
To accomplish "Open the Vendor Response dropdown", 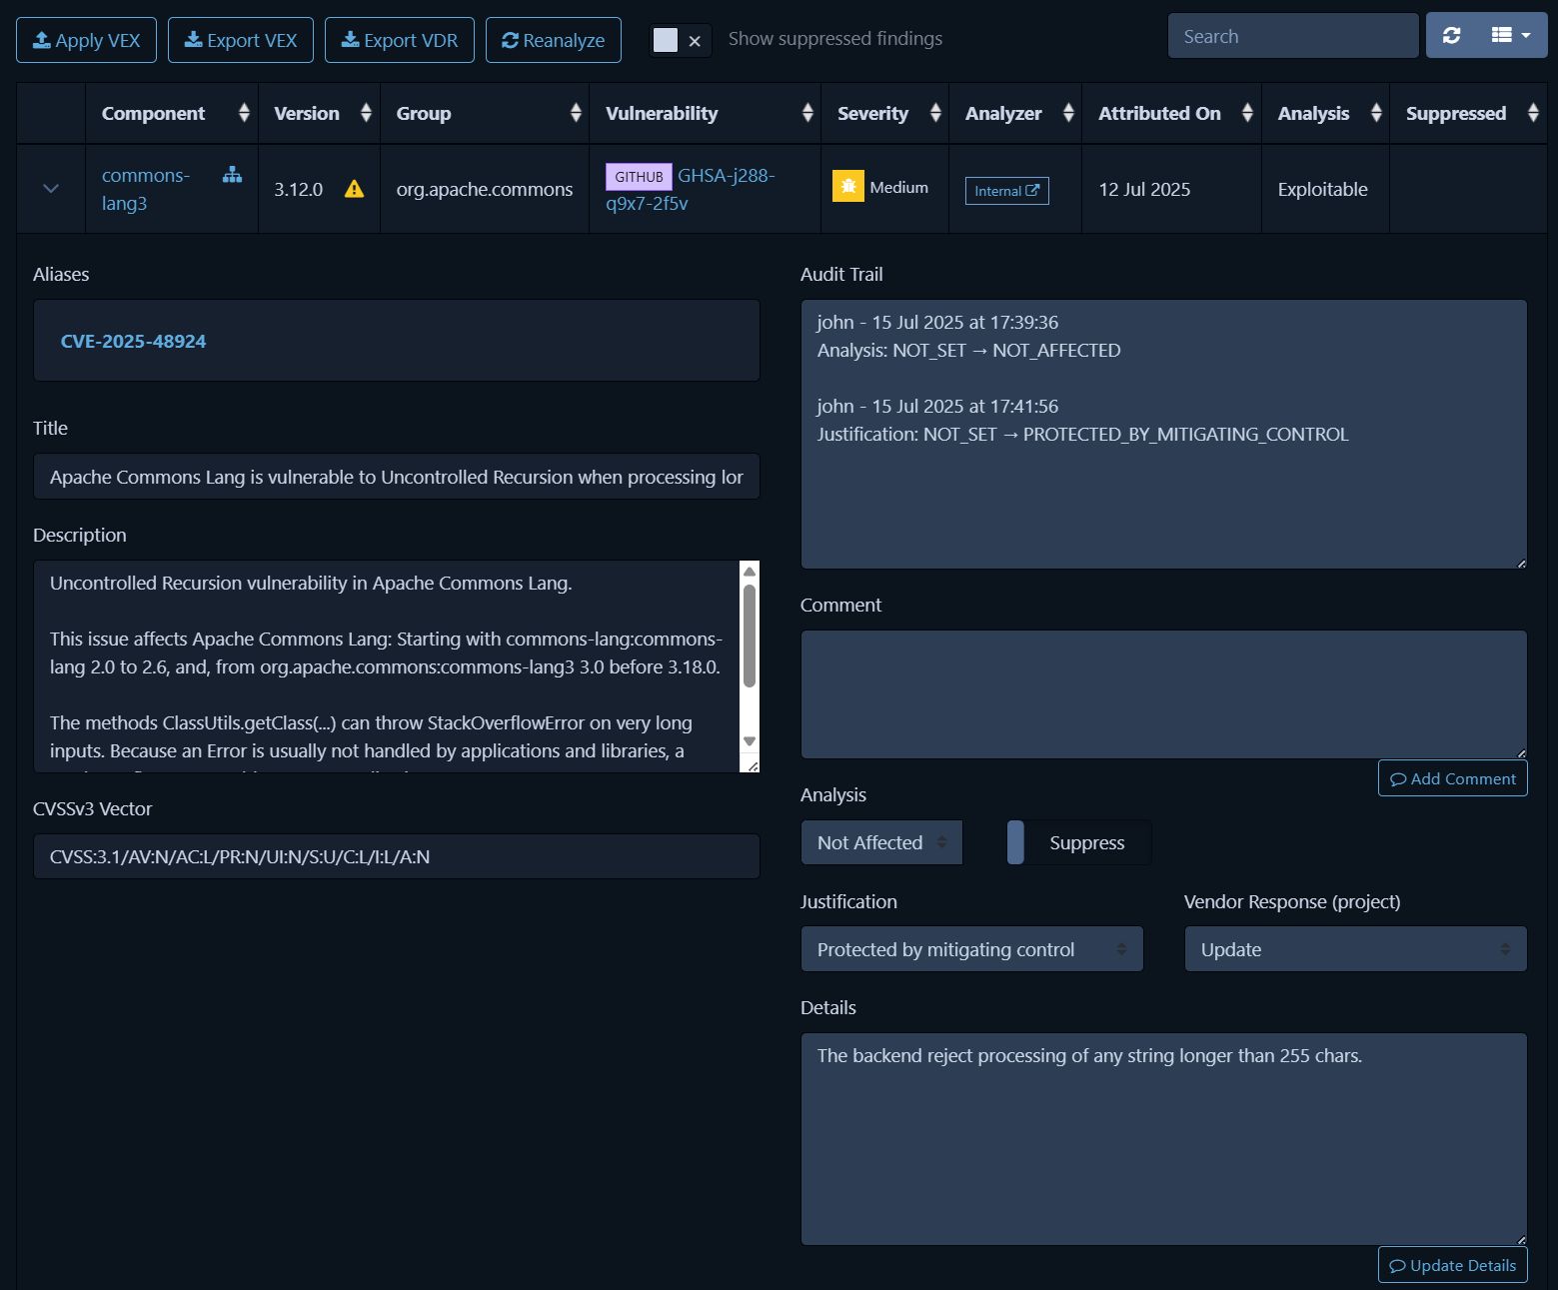I will pyautogui.click(x=1356, y=949).
